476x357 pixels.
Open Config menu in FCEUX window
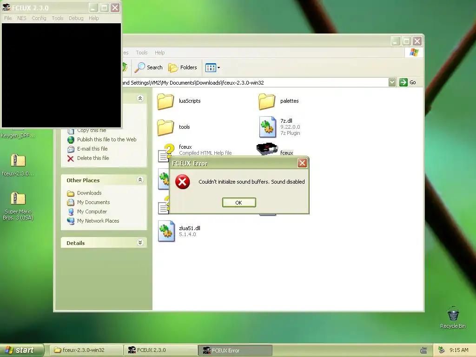coord(39,18)
